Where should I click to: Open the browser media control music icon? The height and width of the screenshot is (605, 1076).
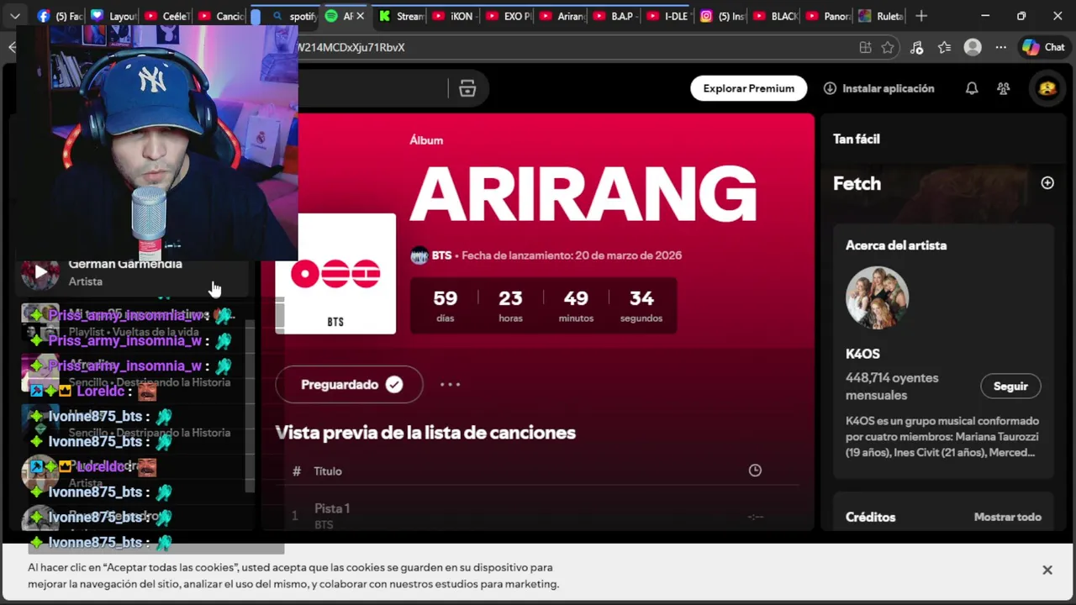point(916,48)
